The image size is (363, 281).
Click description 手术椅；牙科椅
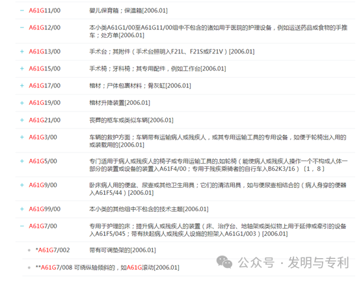coord(157,68)
